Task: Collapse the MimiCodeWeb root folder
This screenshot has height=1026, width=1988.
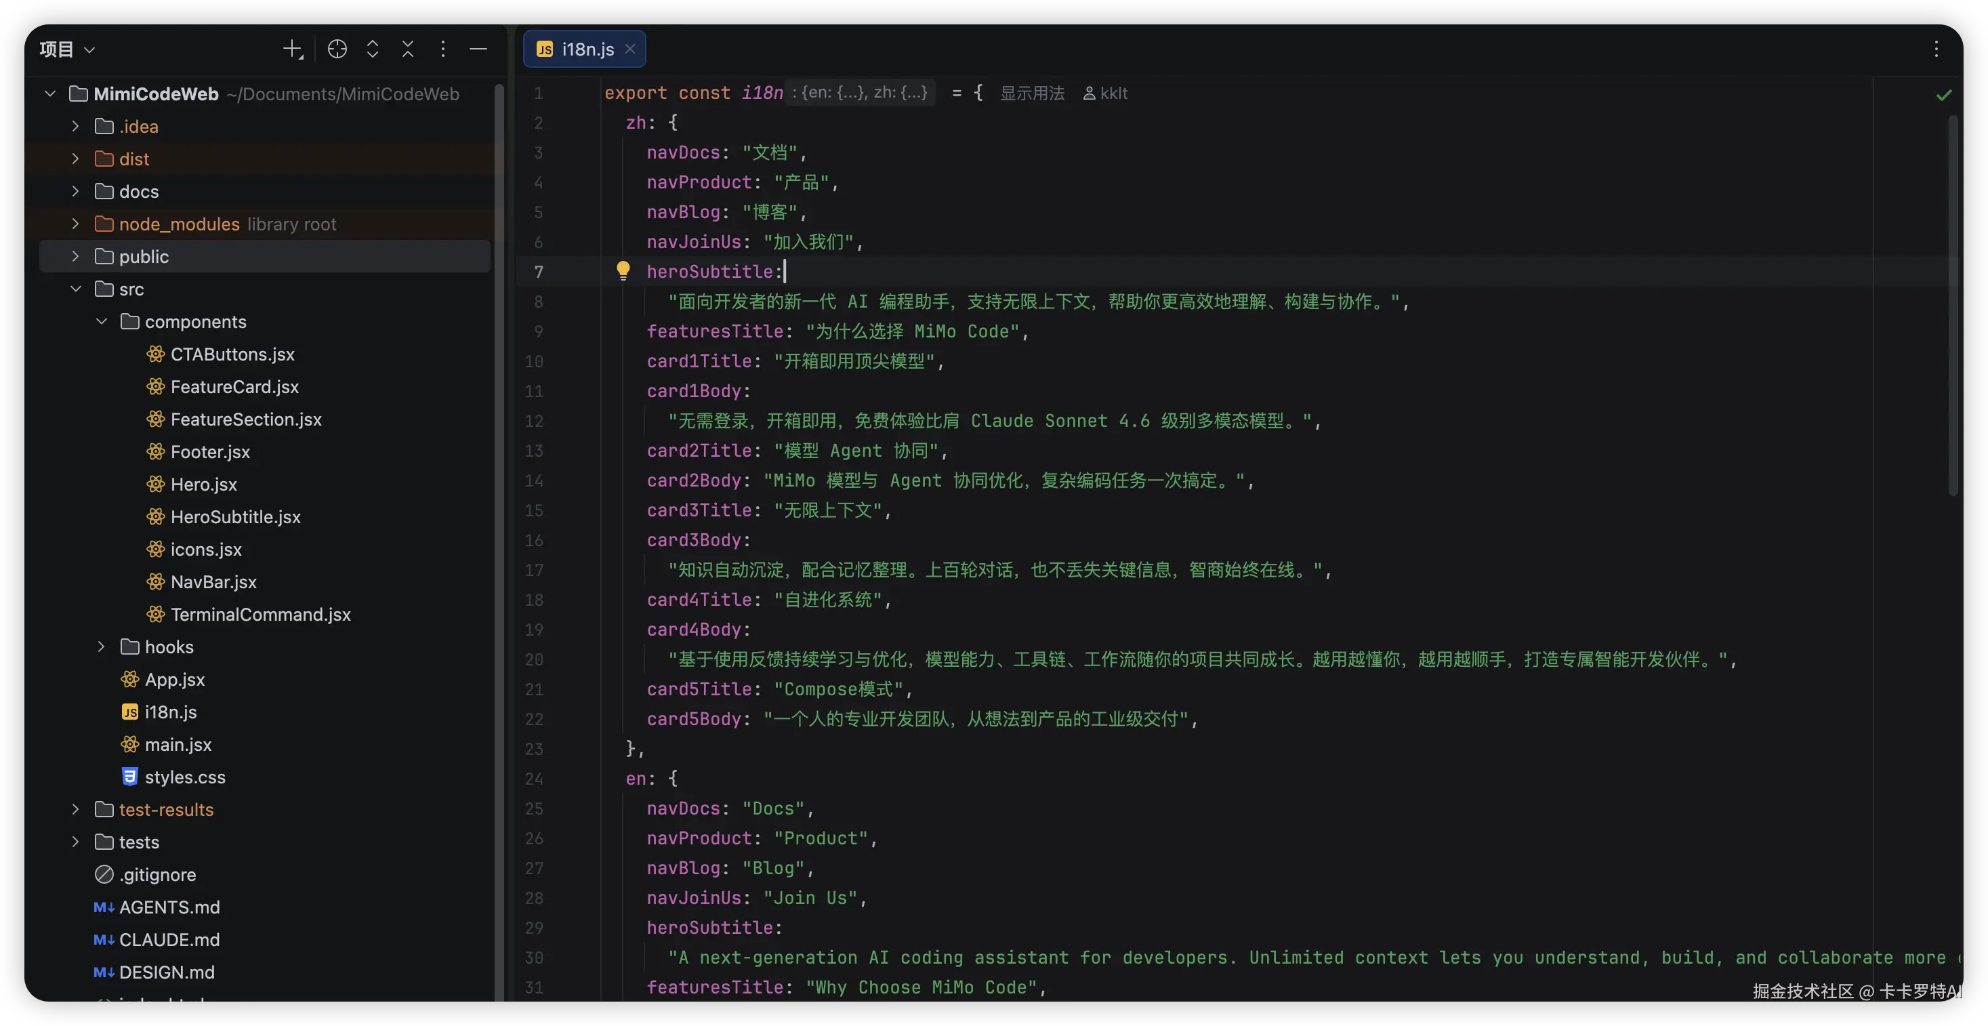Action: coord(50,94)
